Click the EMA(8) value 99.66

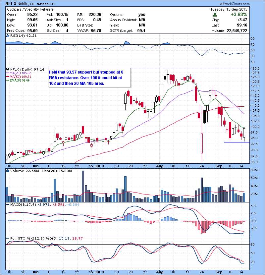(26, 81)
